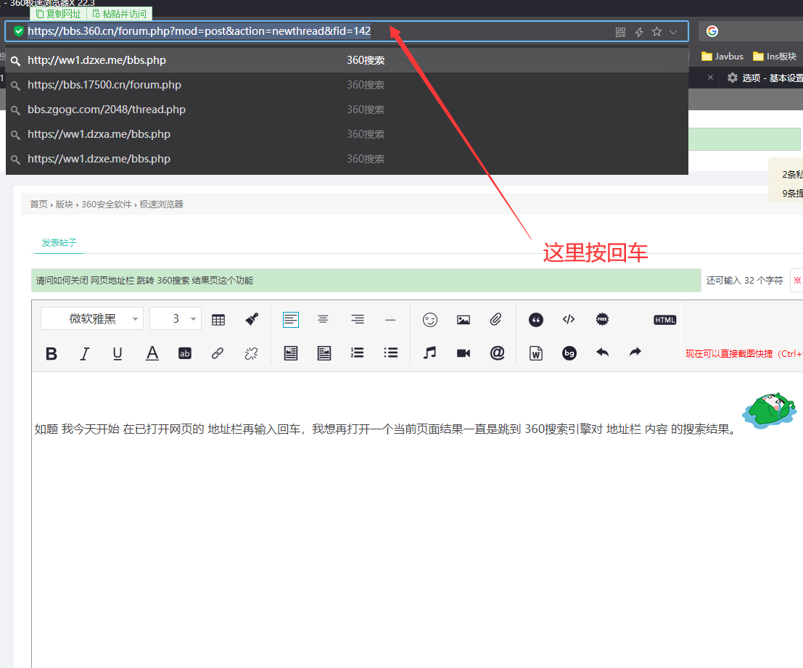Open the Ins板块 bookmark folder
The height and width of the screenshot is (668, 803).
coord(774,57)
